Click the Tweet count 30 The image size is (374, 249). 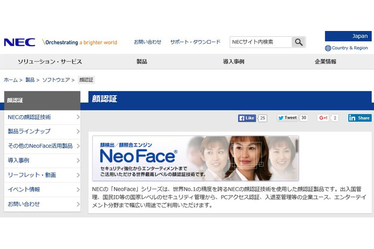click(304, 118)
